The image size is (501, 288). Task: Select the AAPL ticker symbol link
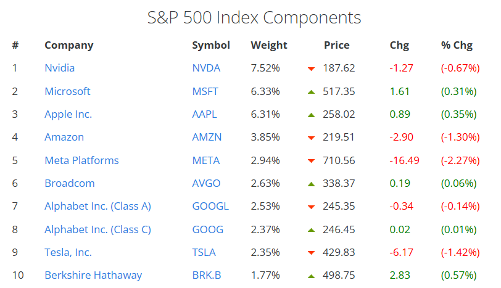tap(204, 114)
